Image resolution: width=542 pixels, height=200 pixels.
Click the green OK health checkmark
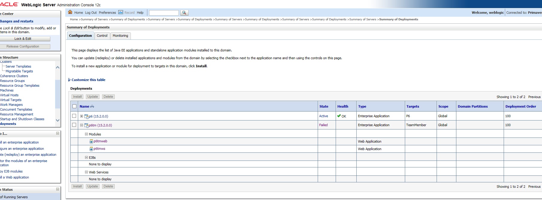click(339, 116)
